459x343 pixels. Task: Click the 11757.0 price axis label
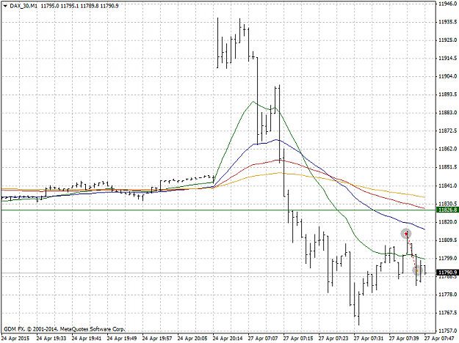[x=447, y=331]
